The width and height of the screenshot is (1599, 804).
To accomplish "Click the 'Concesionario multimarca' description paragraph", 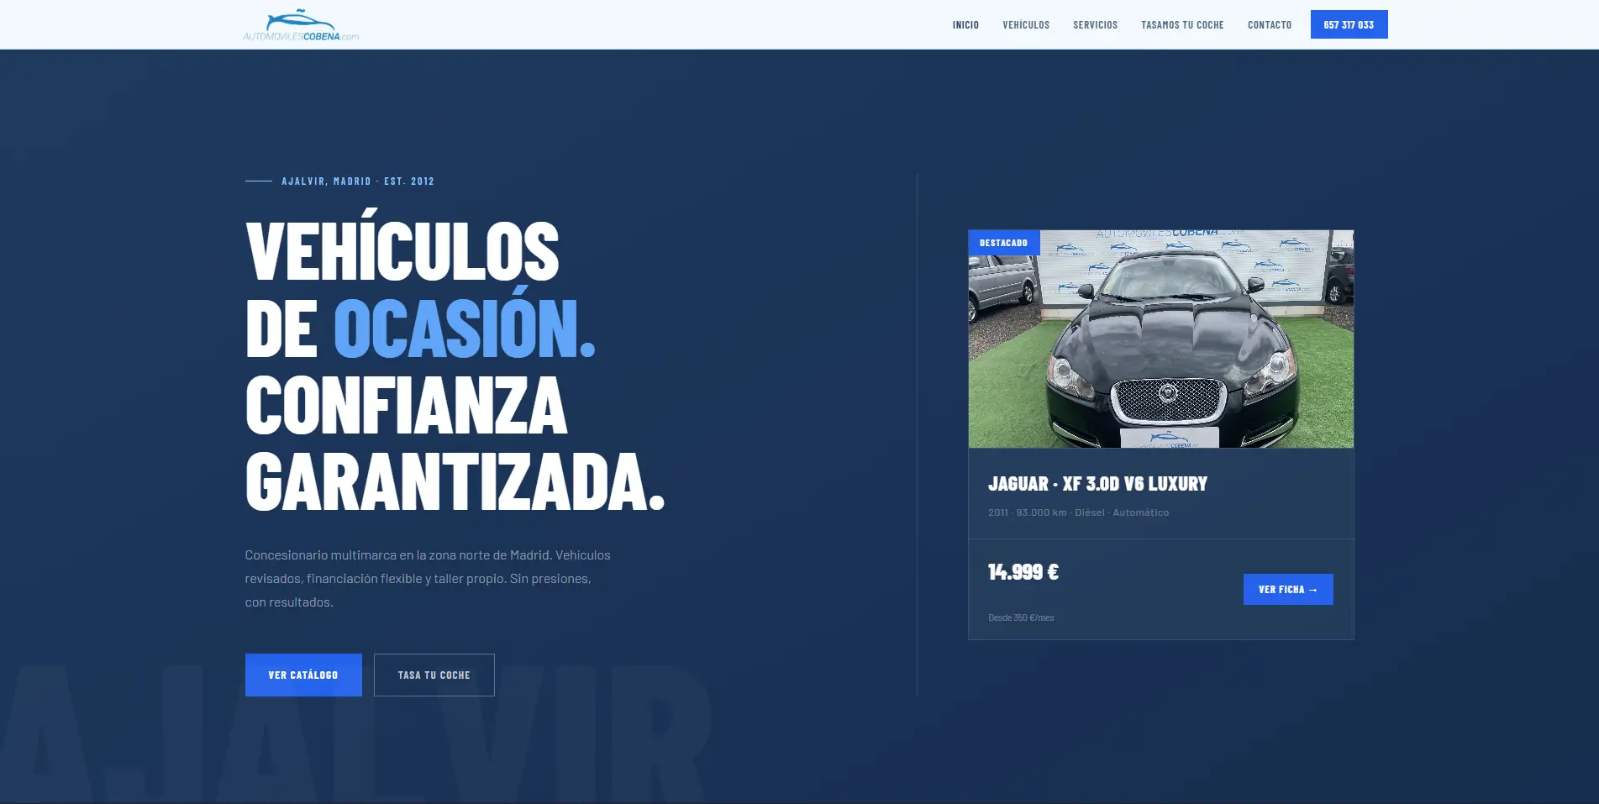I will click(428, 579).
